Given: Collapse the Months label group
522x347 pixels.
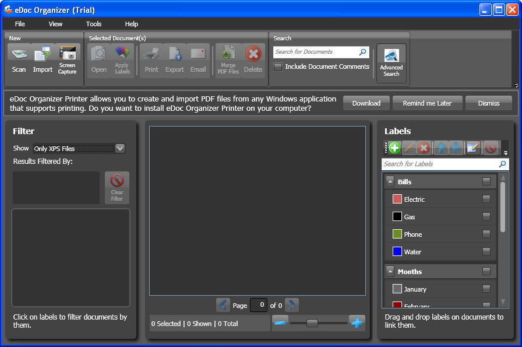Looking at the screenshot, I should [x=390, y=271].
